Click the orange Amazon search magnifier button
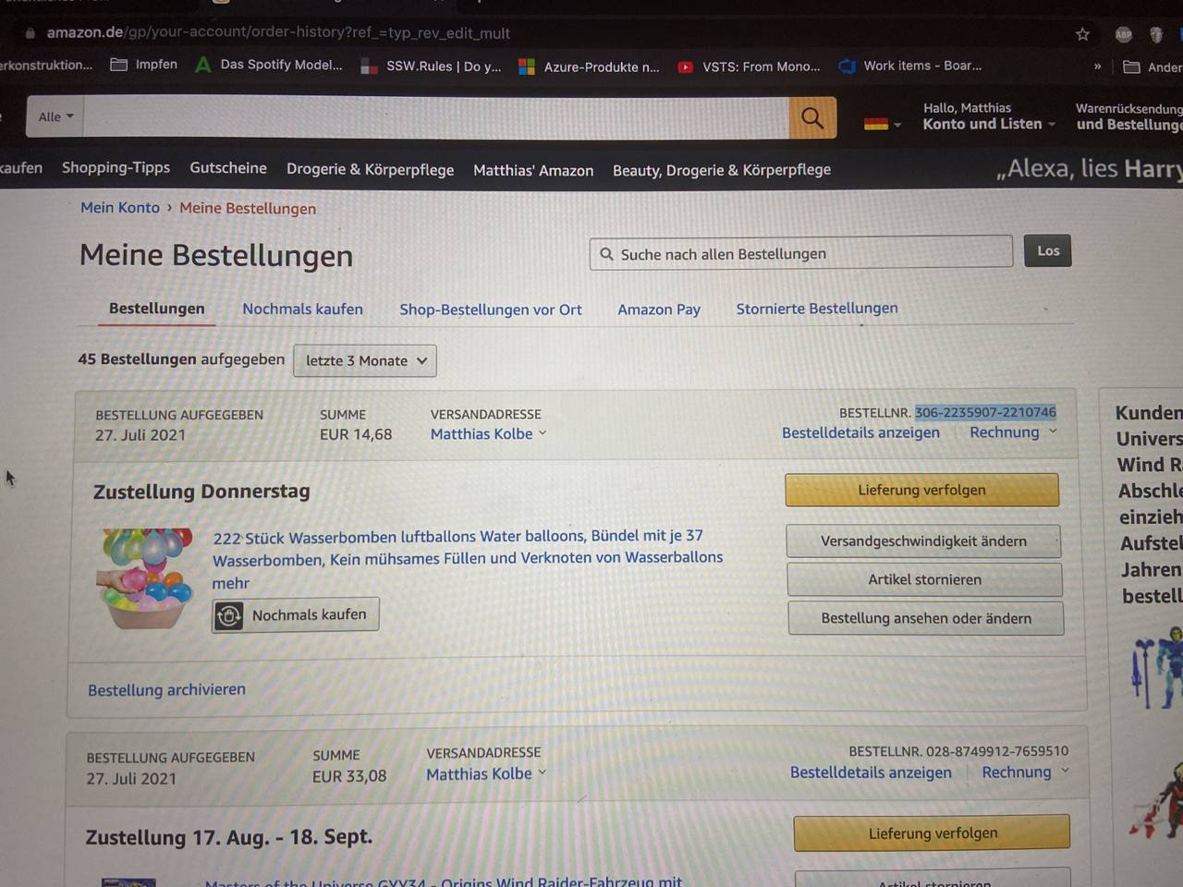The height and width of the screenshot is (887, 1183). (x=812, y=117)
